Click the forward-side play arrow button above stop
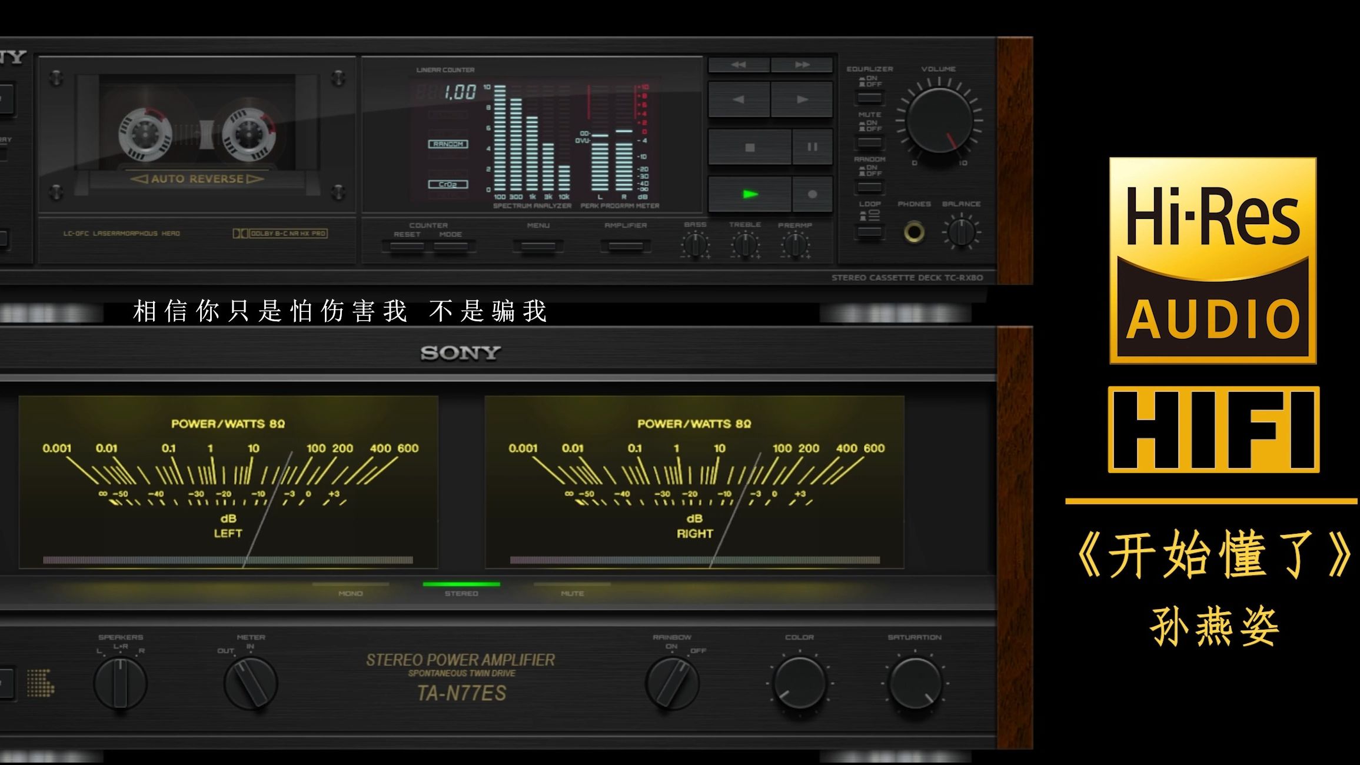1360x765 pixels. coord(802,99)
